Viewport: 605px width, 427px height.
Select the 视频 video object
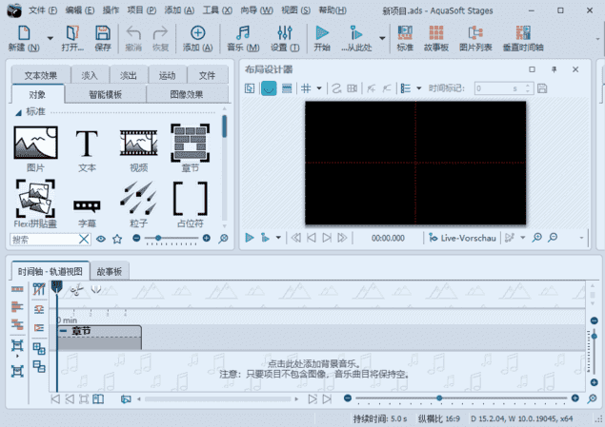(x=138, y=149)
